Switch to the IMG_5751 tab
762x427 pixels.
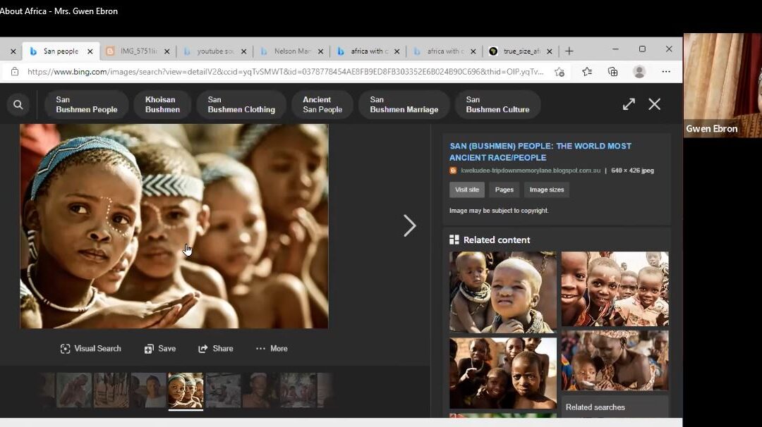coord(138,51)
